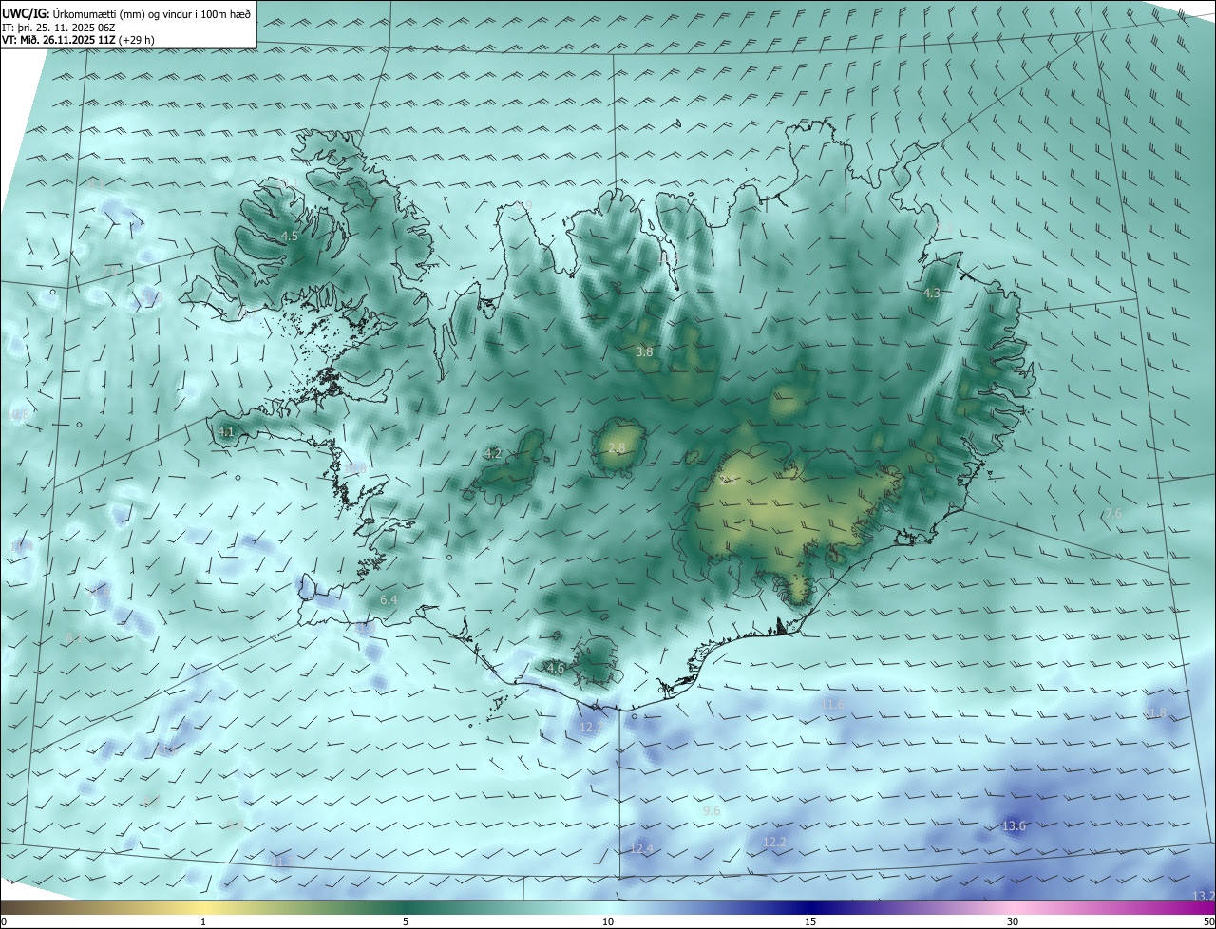Click the 50 tick on the color scale

[1208, 921]
